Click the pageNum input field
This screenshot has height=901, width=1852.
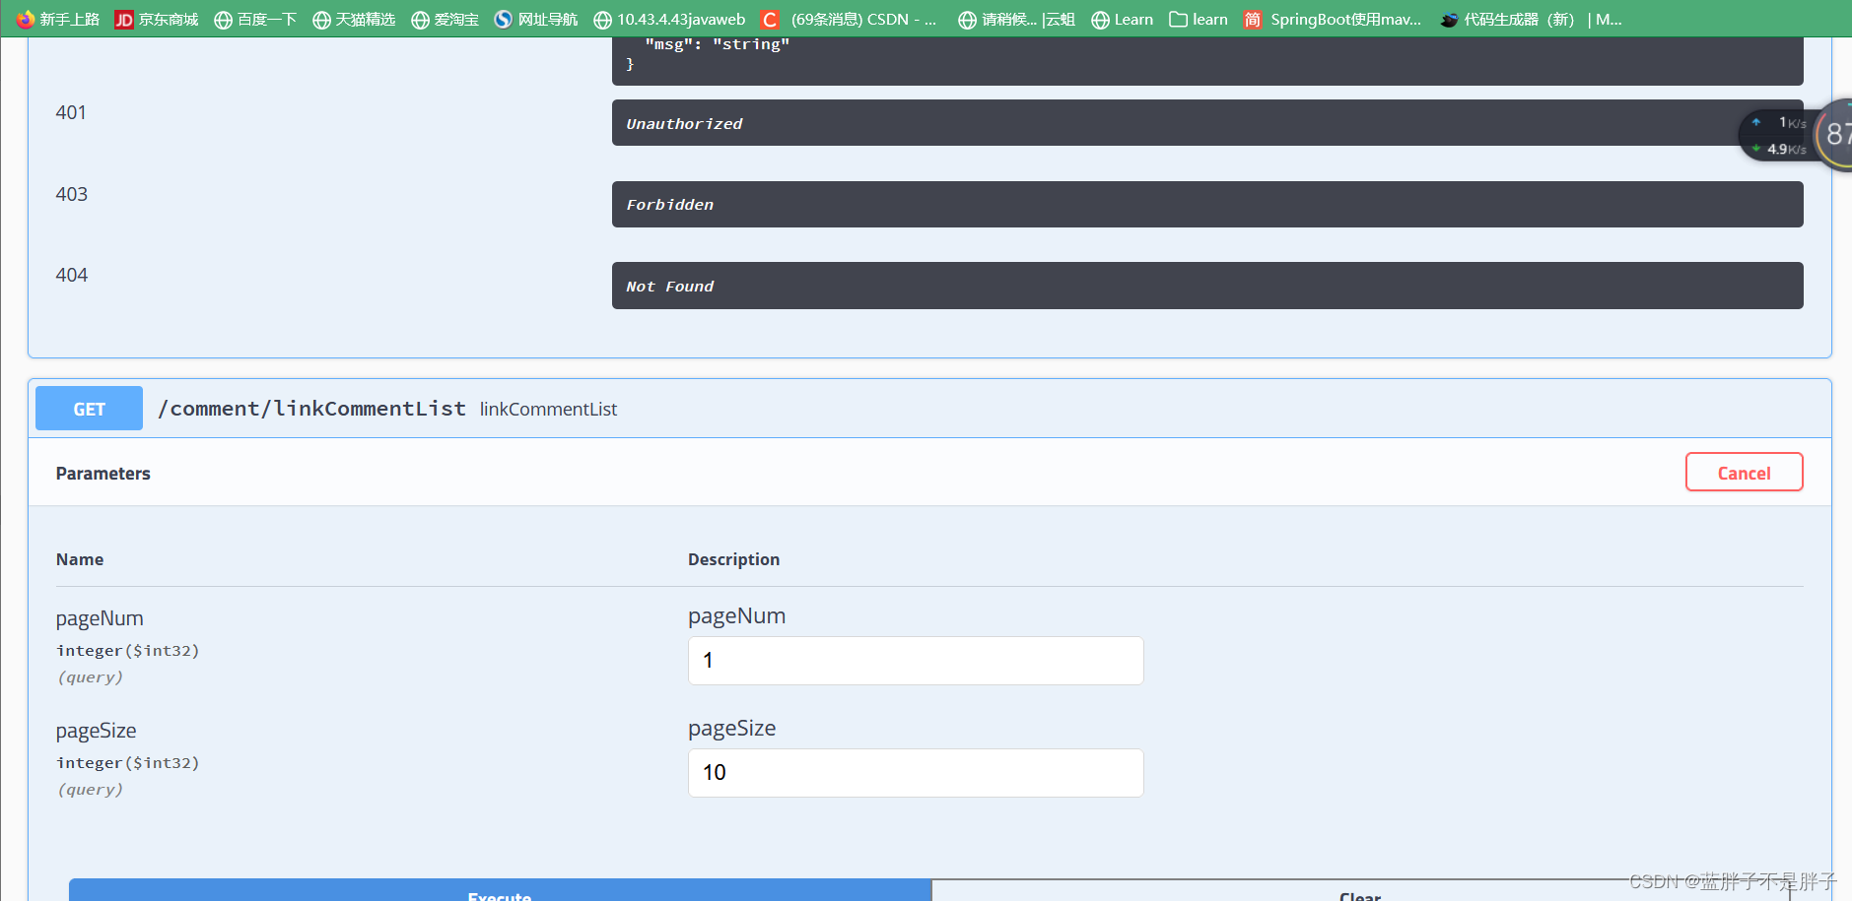[x=916, y=661]
